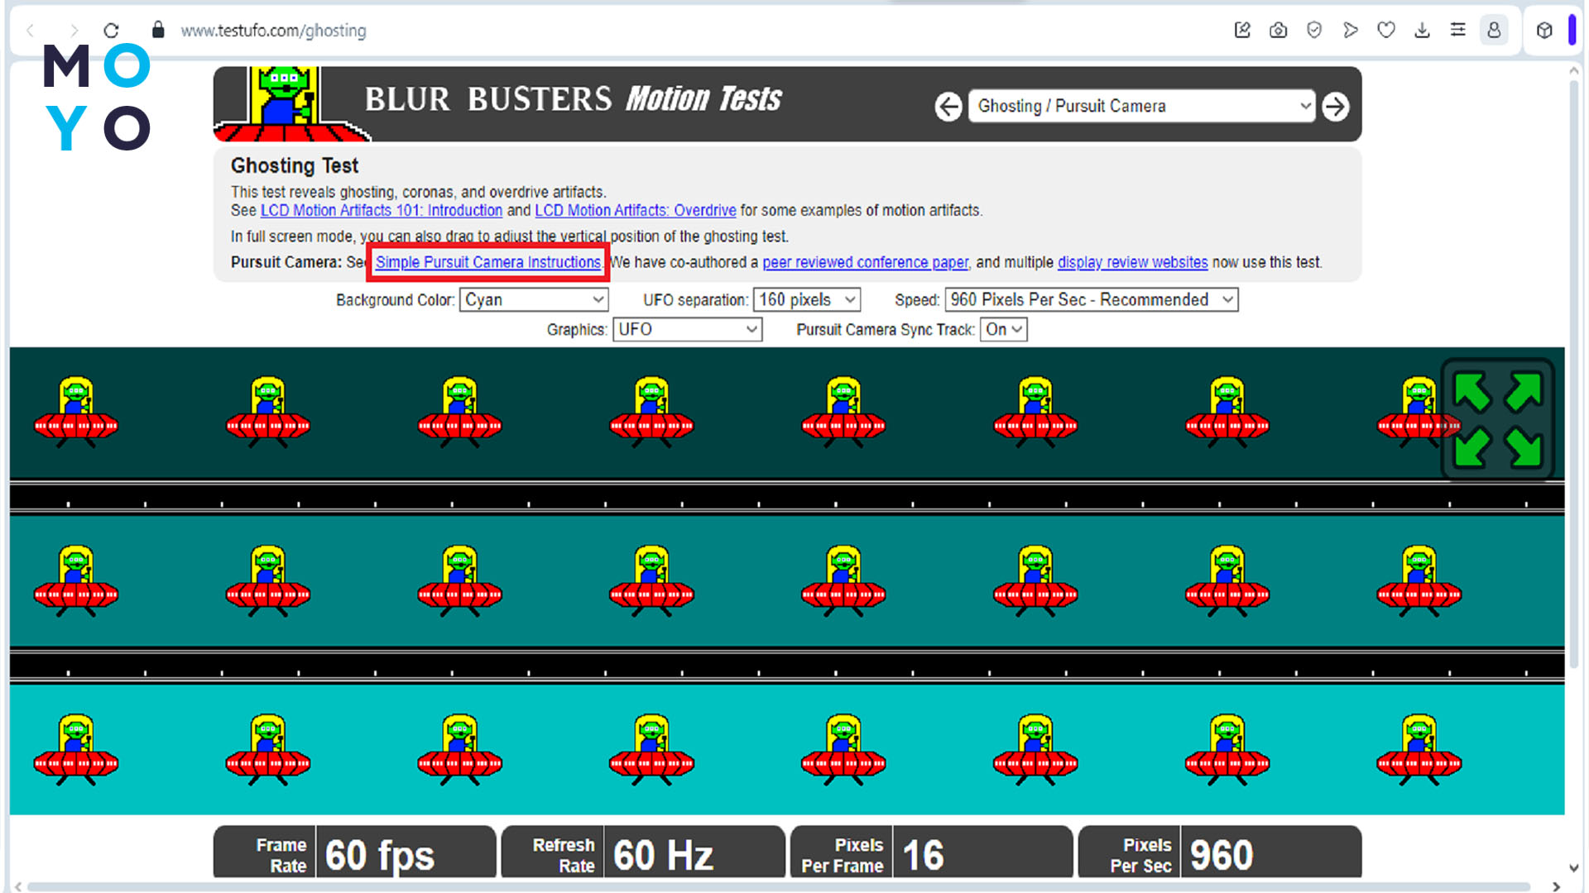Navigate to previous test with left arrow
The height and width of the screenshot is (893, 1589).
tap(948, 106)
